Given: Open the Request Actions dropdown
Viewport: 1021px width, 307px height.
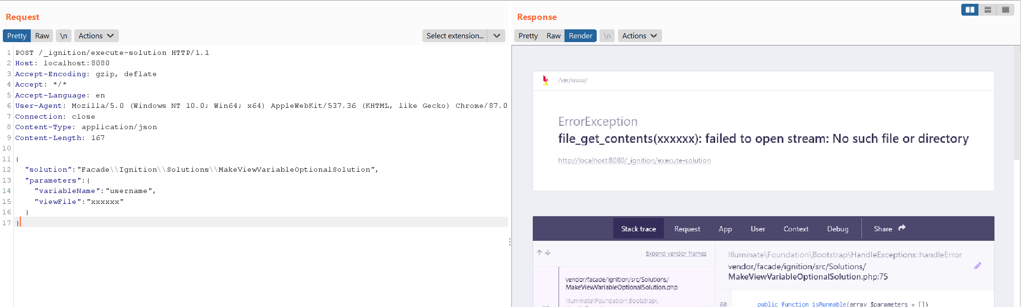Looking at the screenshot, I should (x=96, y=36).
